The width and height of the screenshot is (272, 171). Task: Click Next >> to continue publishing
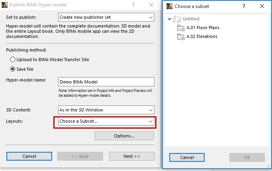click(x=132, y=156)
